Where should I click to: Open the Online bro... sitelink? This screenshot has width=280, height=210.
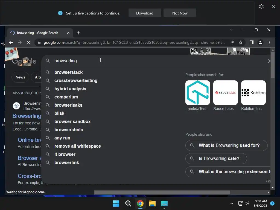[30, 140]
